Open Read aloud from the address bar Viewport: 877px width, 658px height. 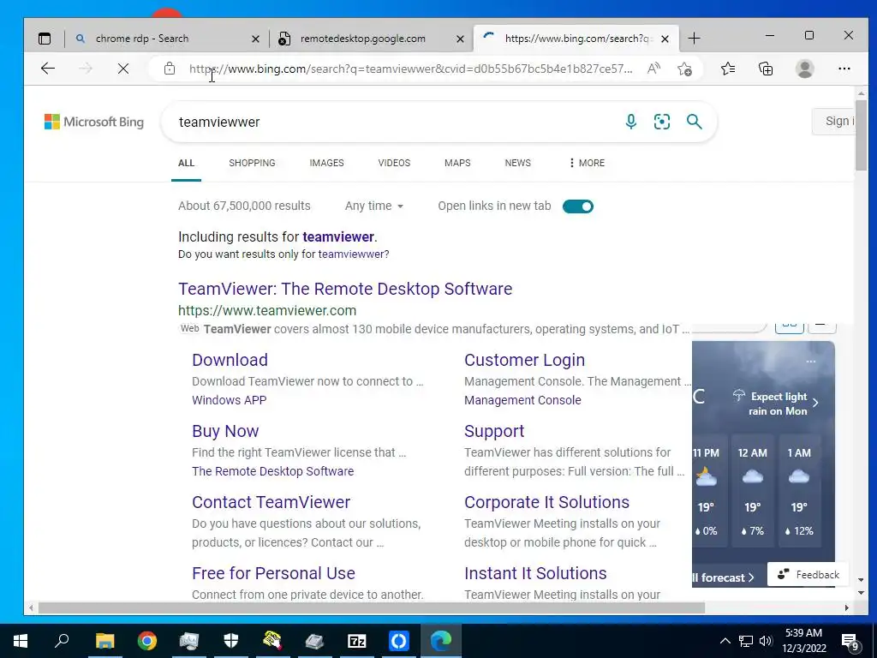coord(653,69)
